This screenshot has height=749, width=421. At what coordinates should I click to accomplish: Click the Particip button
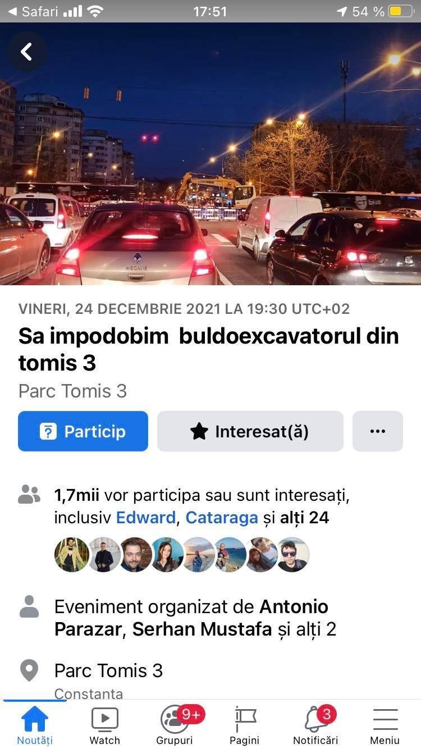point(83,431)
